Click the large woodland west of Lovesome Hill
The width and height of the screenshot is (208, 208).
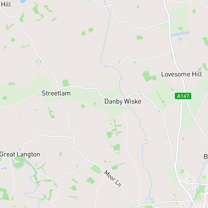click(149, 76)
